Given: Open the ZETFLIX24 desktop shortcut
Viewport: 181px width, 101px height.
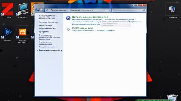Looking at the screenshot, I should (8, 10).
